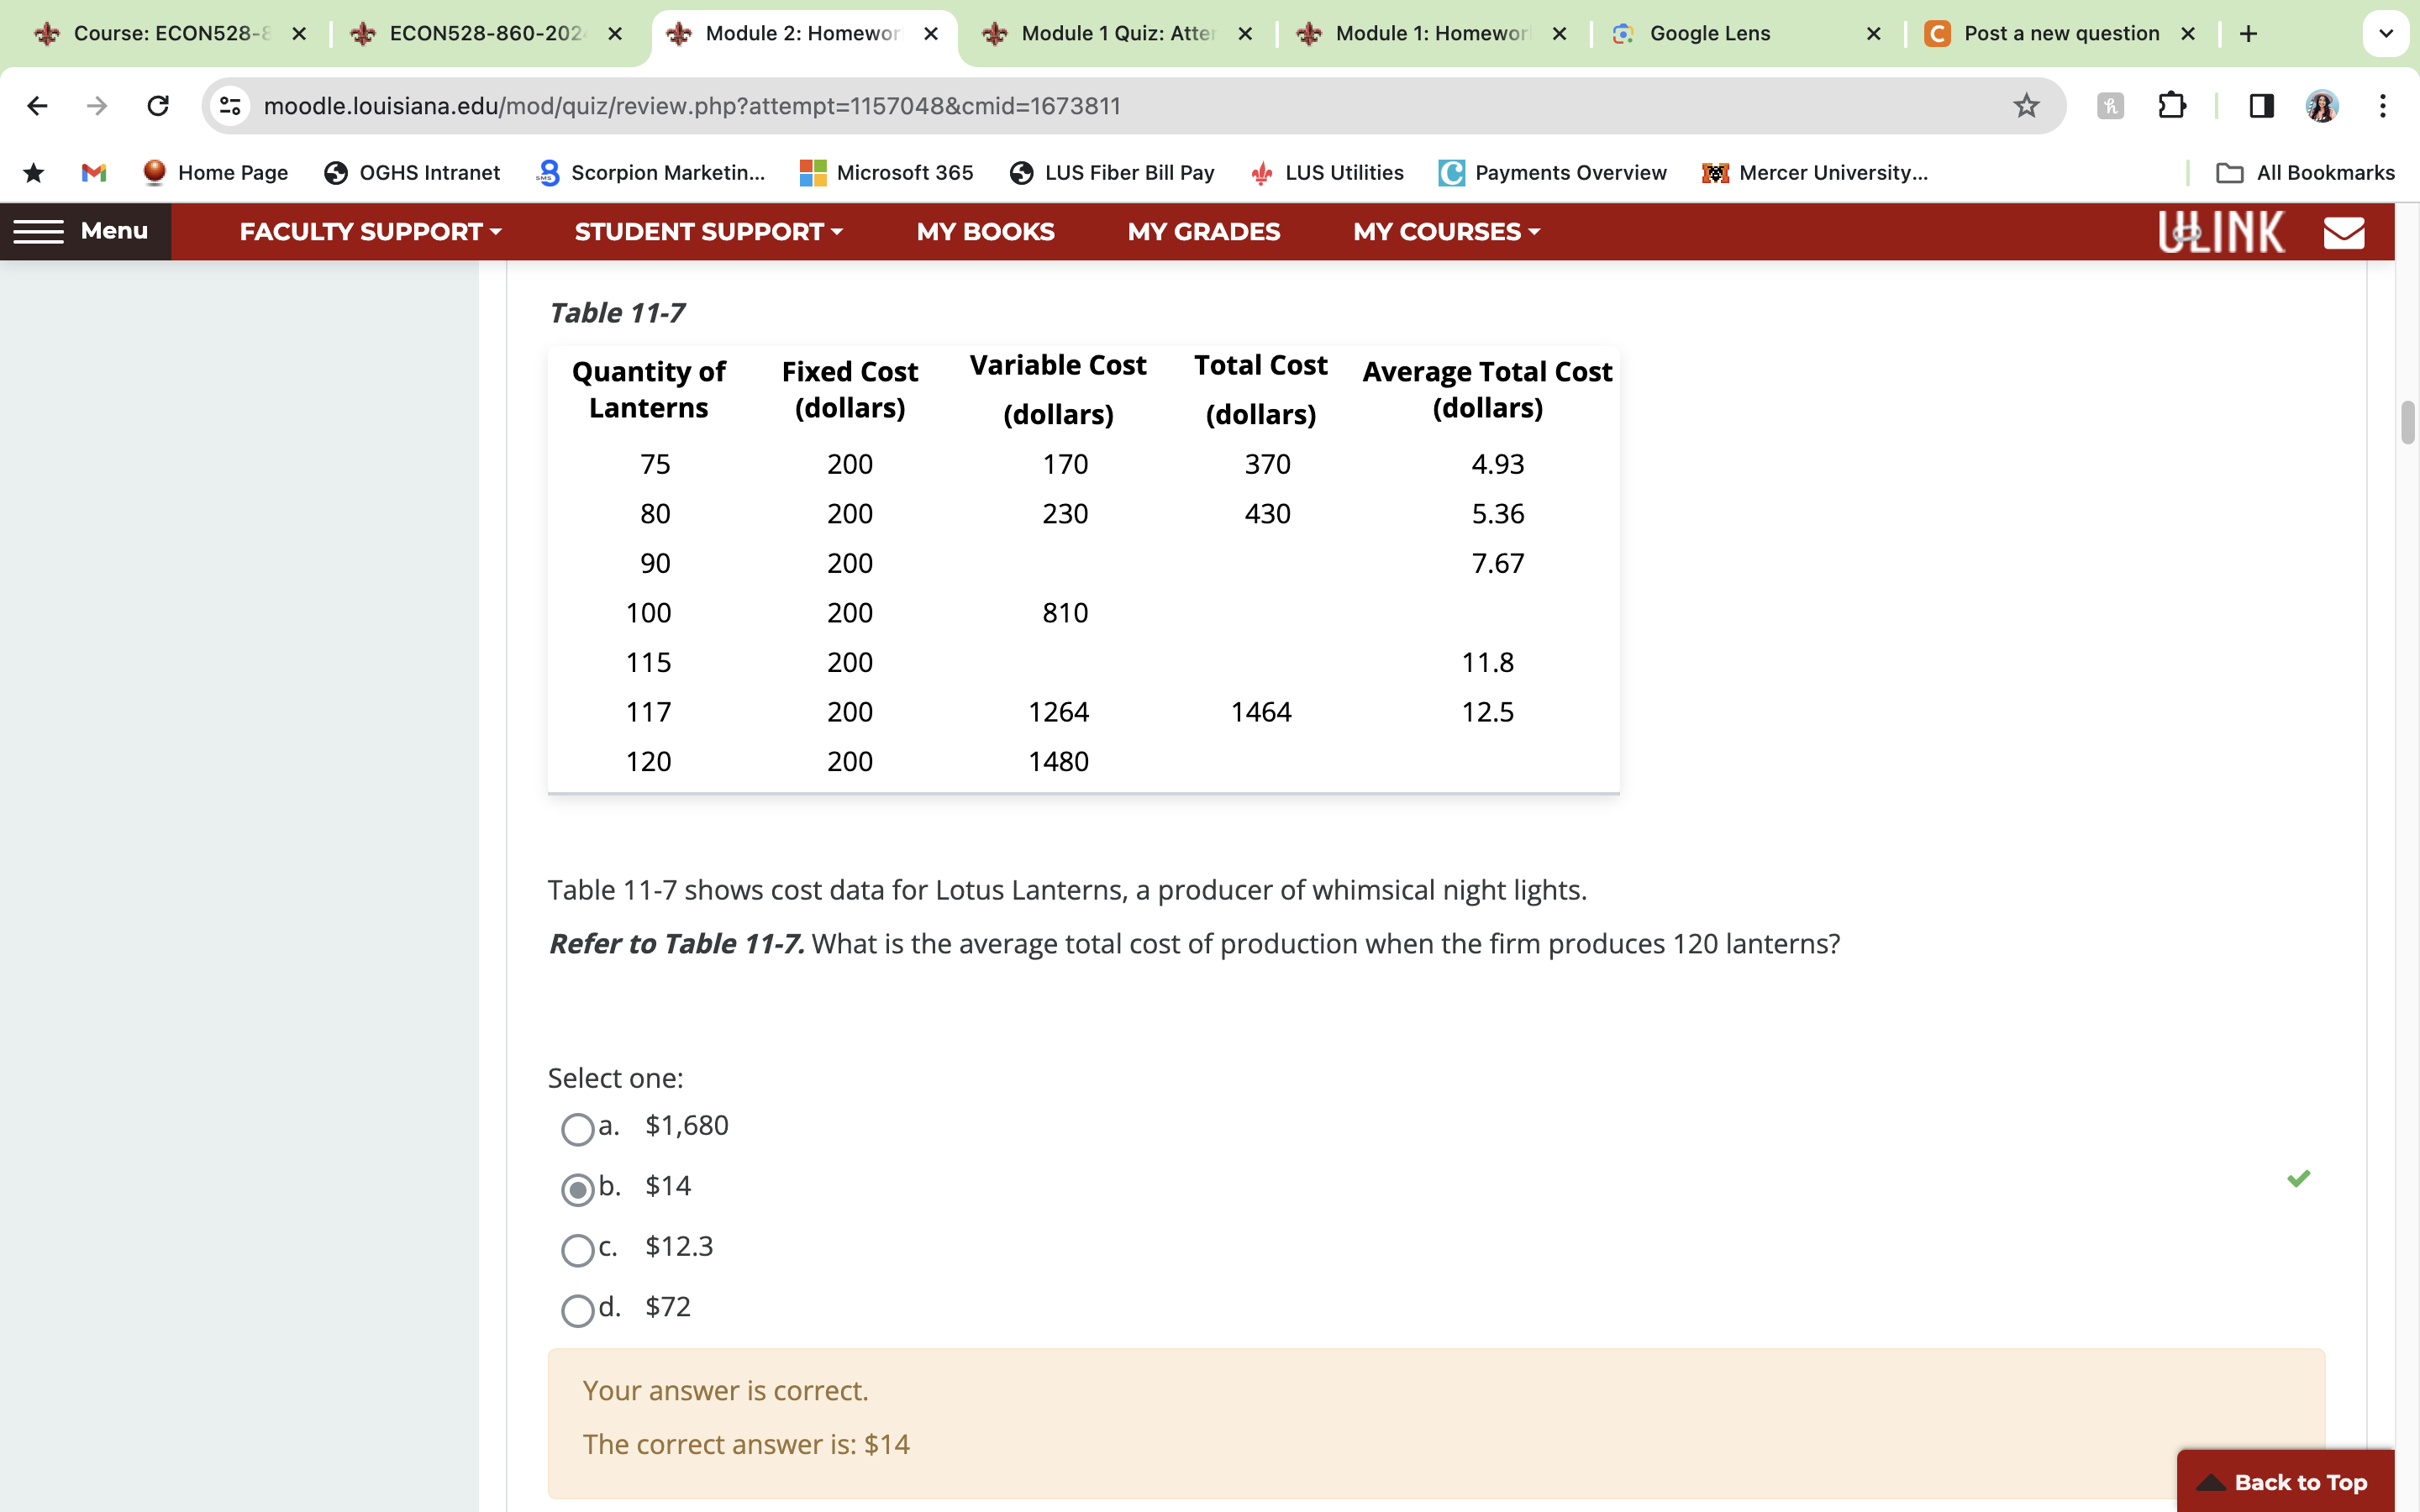2420x1512 pixels.
Task: Open Gmail from the bookmarks bar
Action: click(x=92, y=172)
